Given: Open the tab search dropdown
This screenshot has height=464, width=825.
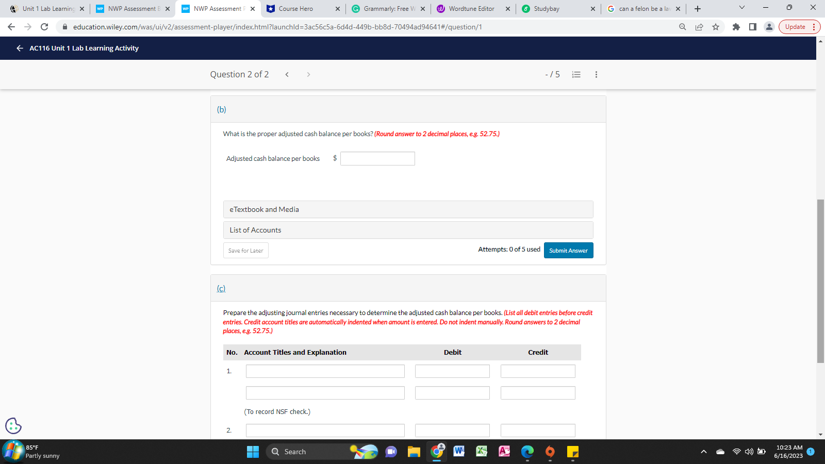Looking at the screenshot, I should [742, 8].
